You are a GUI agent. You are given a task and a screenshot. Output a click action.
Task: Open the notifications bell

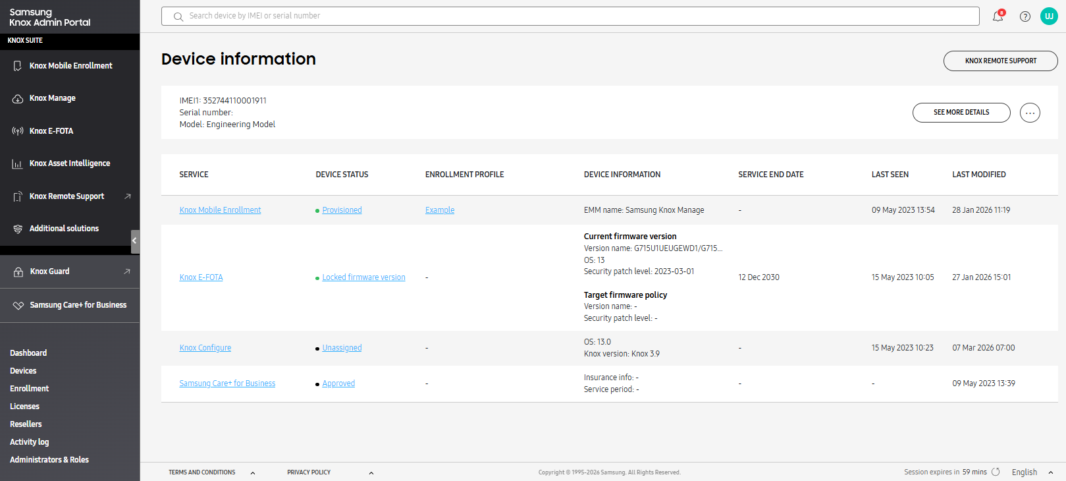pos(998,16)
